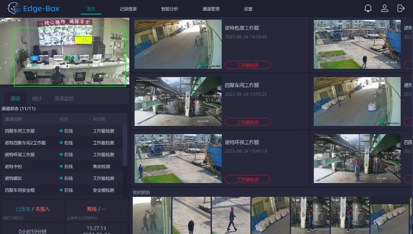Open second 实时抓拍 snapshot, worker in dark clothes

click(191, 216)
